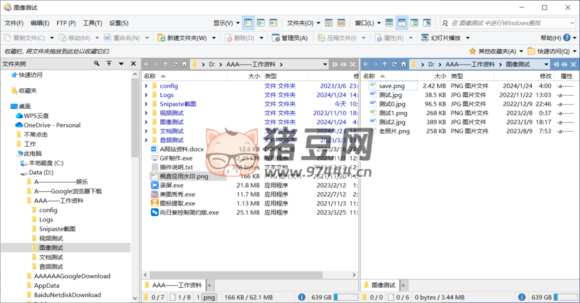
Task: Click the 幻灯片播放 slideshow button
Action: 442,38
